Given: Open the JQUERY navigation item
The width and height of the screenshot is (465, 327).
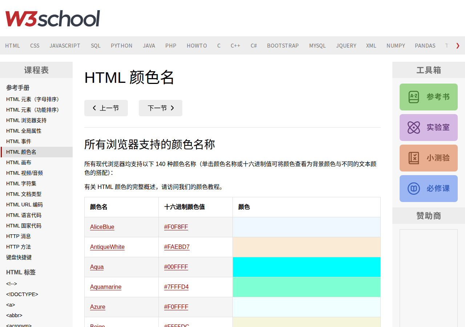Looking at the screenshot, I should click(x=346, y=45).
